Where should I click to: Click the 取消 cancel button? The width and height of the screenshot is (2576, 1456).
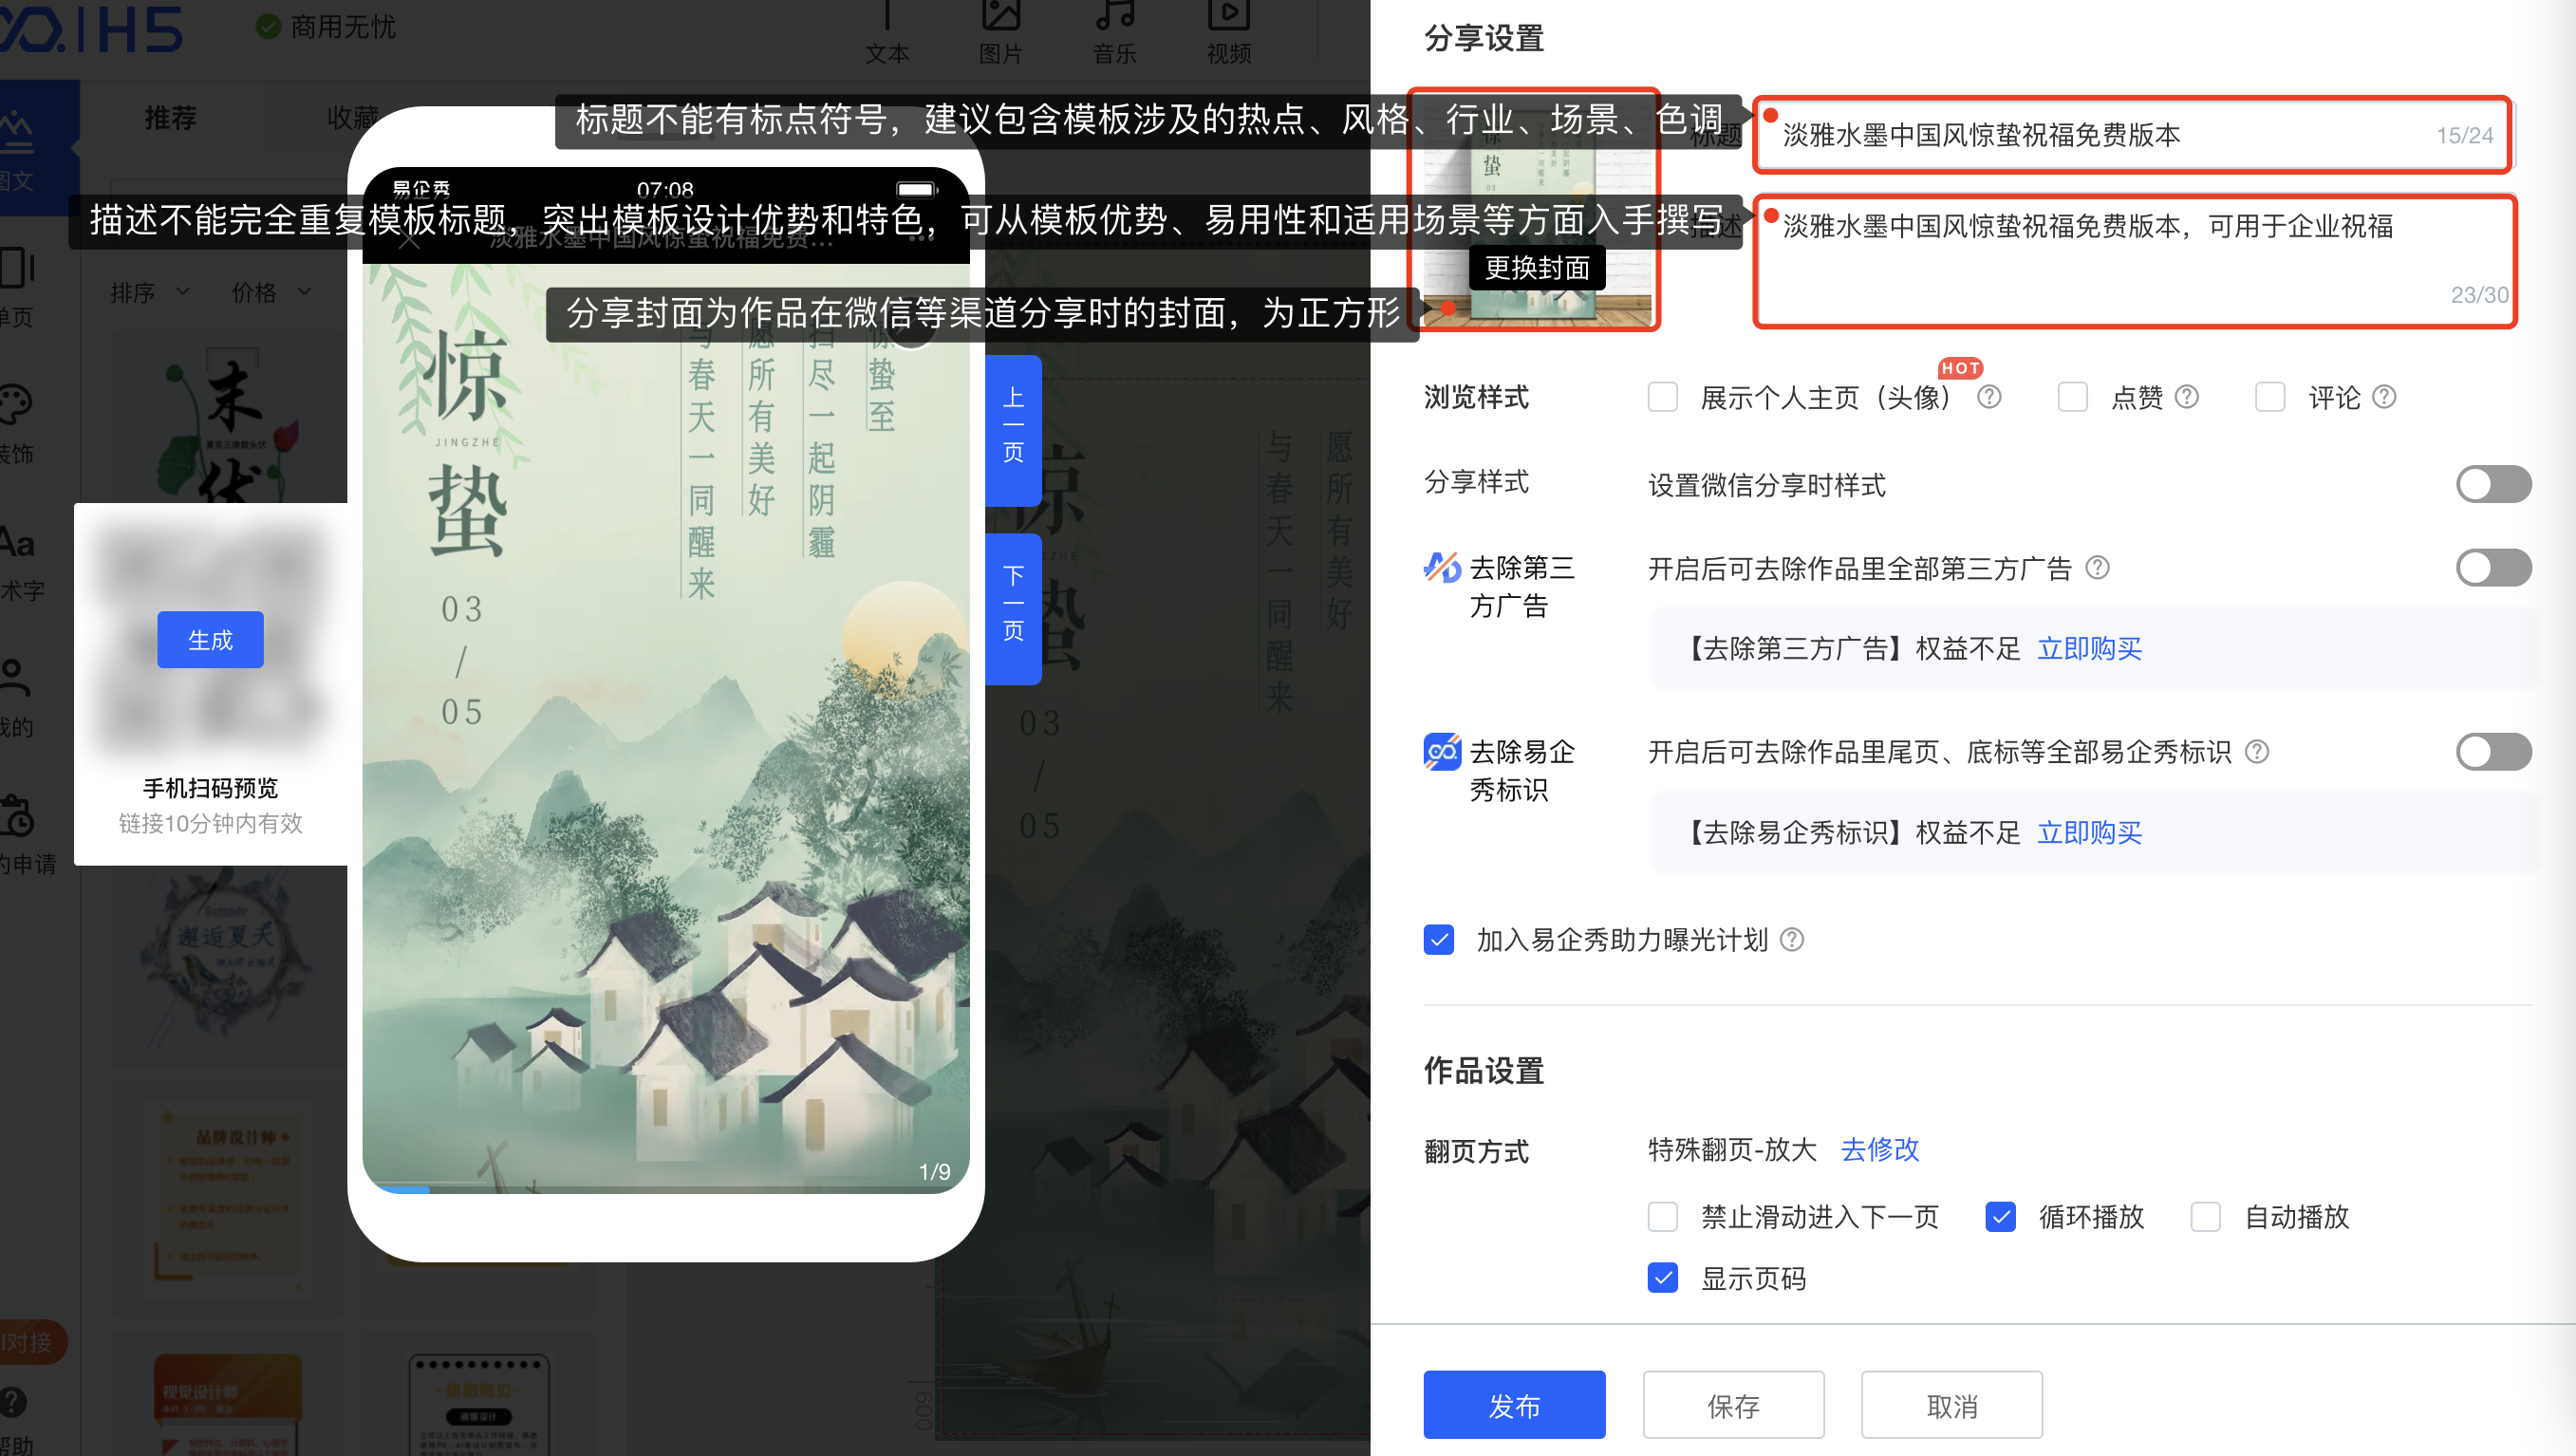1951,1405
